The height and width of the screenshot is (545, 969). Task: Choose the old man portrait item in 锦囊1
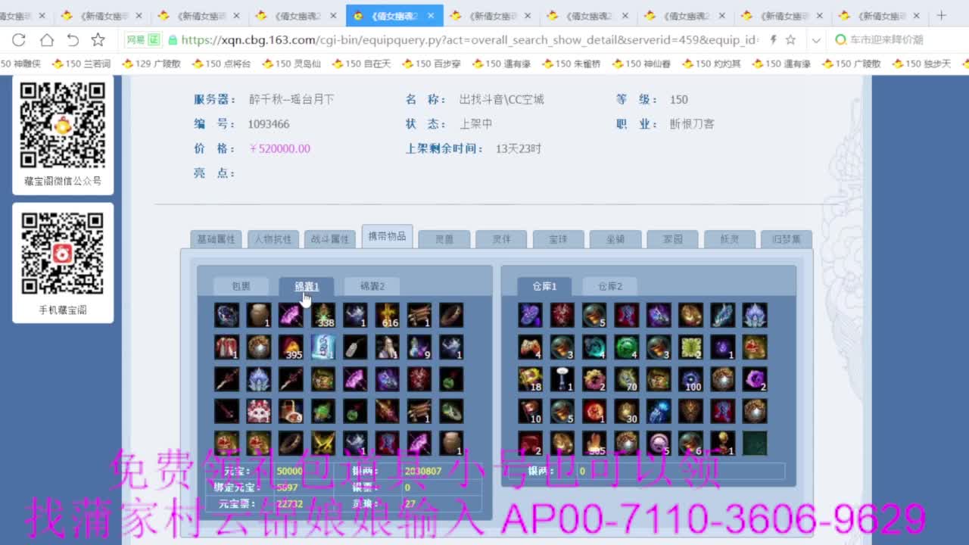388,347
